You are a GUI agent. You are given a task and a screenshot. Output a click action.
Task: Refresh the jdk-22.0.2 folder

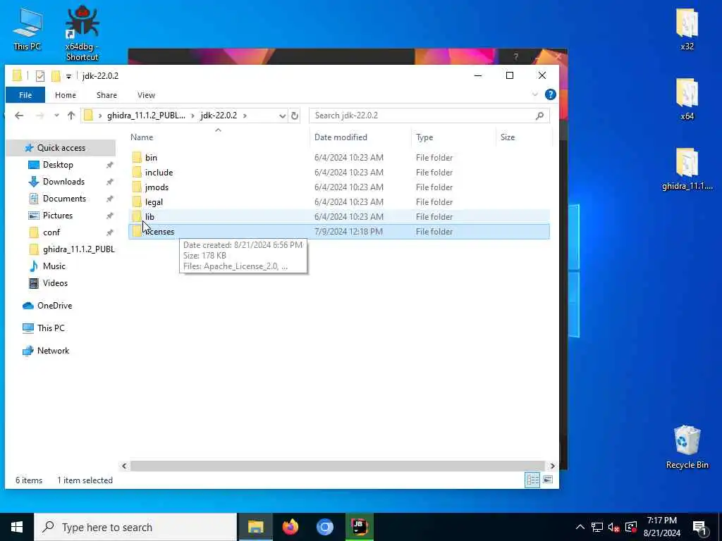click(x=295, y=116)
